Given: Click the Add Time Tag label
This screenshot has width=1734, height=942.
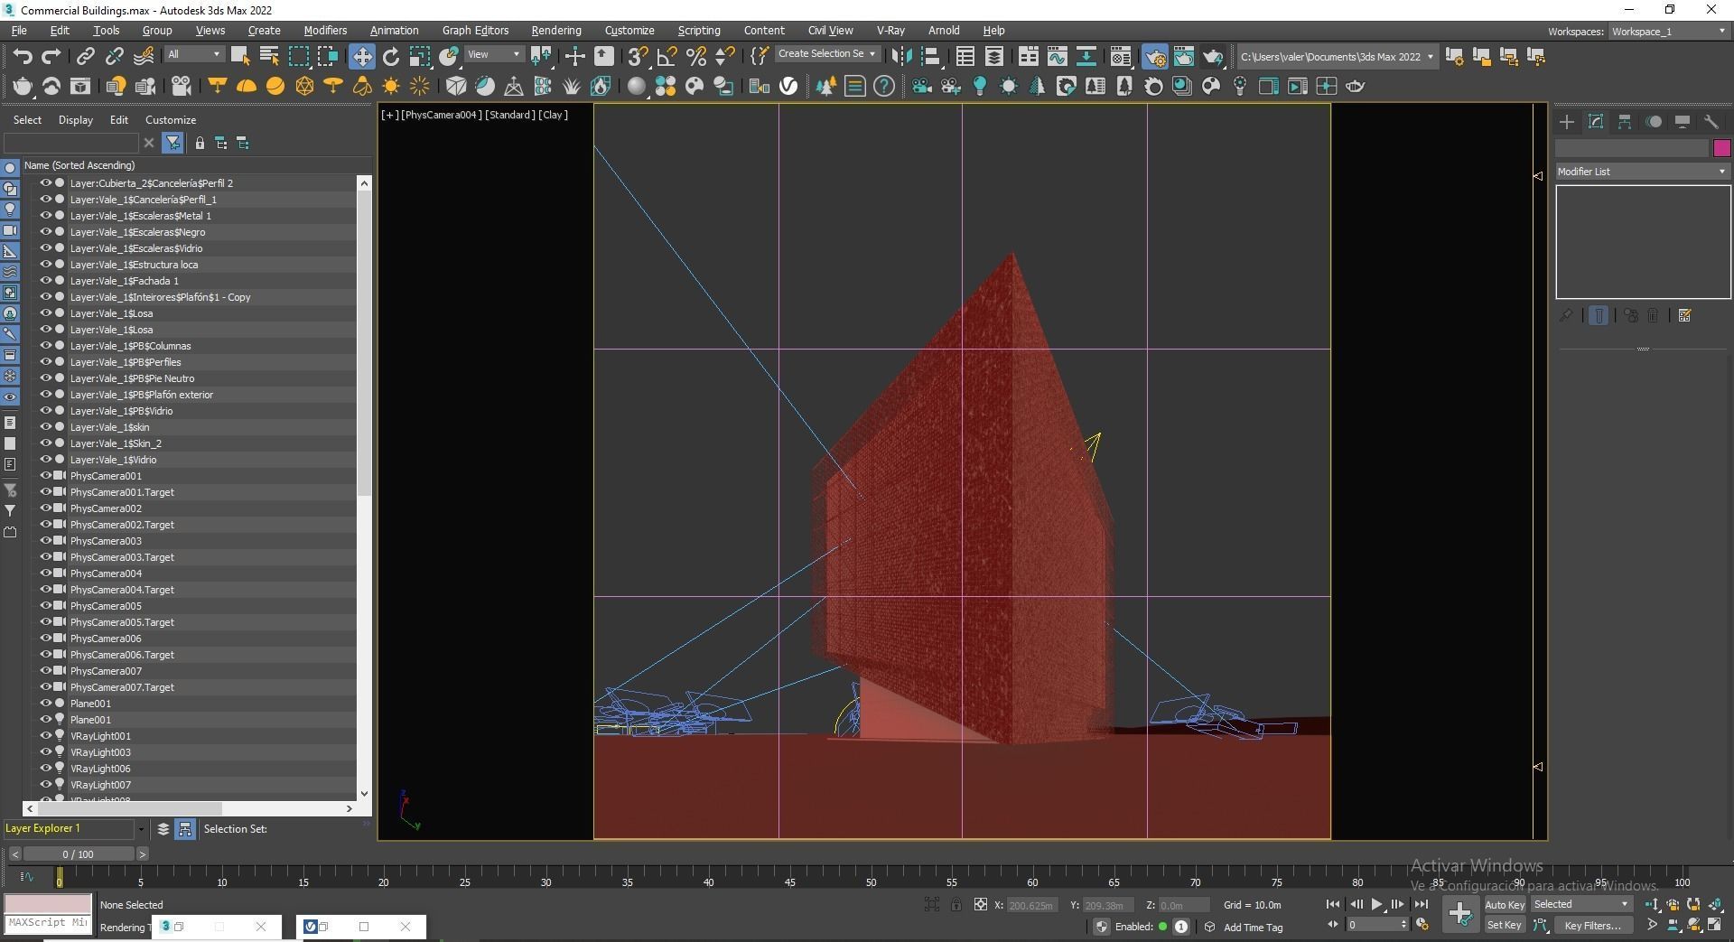Looking at the screenshot, I should pyautogui.click(x=1253, y=928).
